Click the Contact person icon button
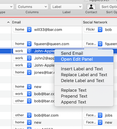Image resolution: width=117 pixels, height=129 pixels. (91, 7)
